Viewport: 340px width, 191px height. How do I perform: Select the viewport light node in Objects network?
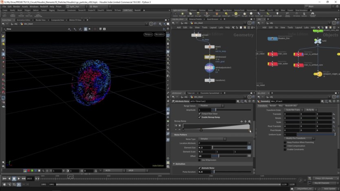[x=318, y=74]
